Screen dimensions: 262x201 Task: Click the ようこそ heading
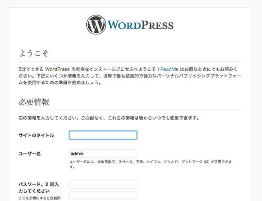tap(33, 53)
